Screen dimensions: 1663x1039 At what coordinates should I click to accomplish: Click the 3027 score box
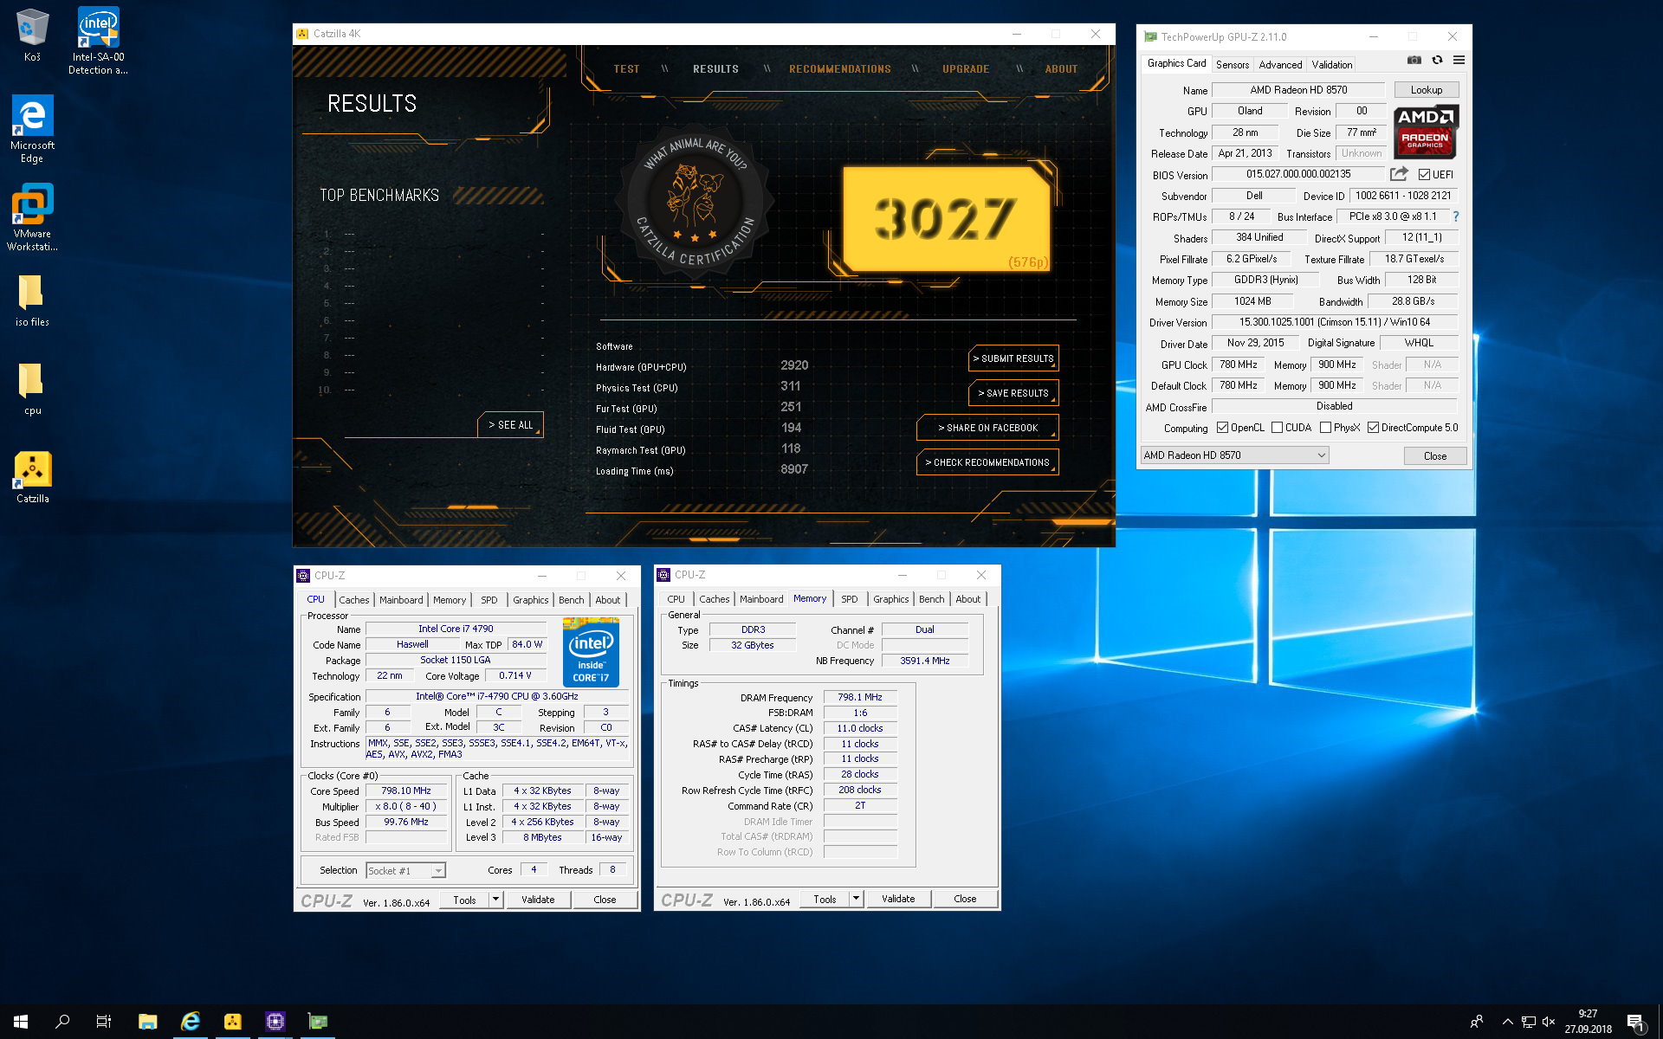tap(946, 218)
